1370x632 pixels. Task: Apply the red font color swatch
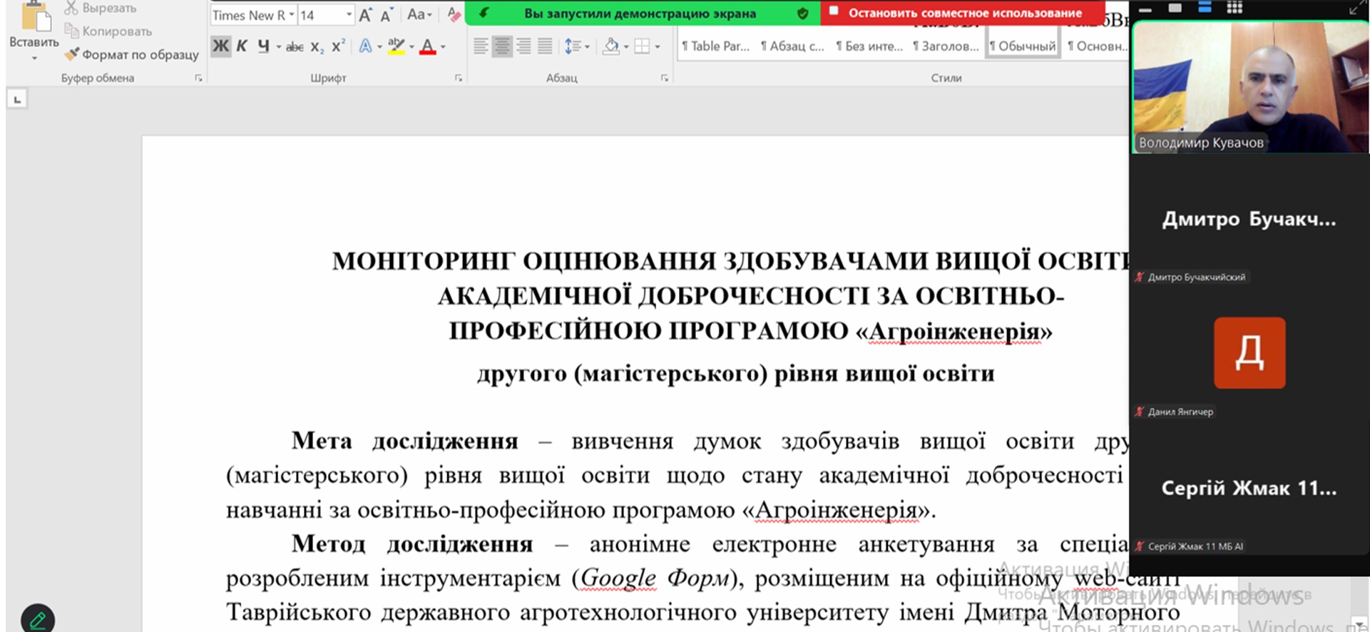pos(427,47)
